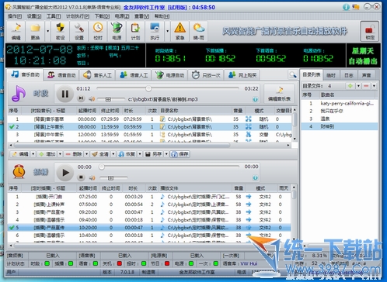
Task: Click the 编辑音乐表 button
Action: [x=279, y=94]
